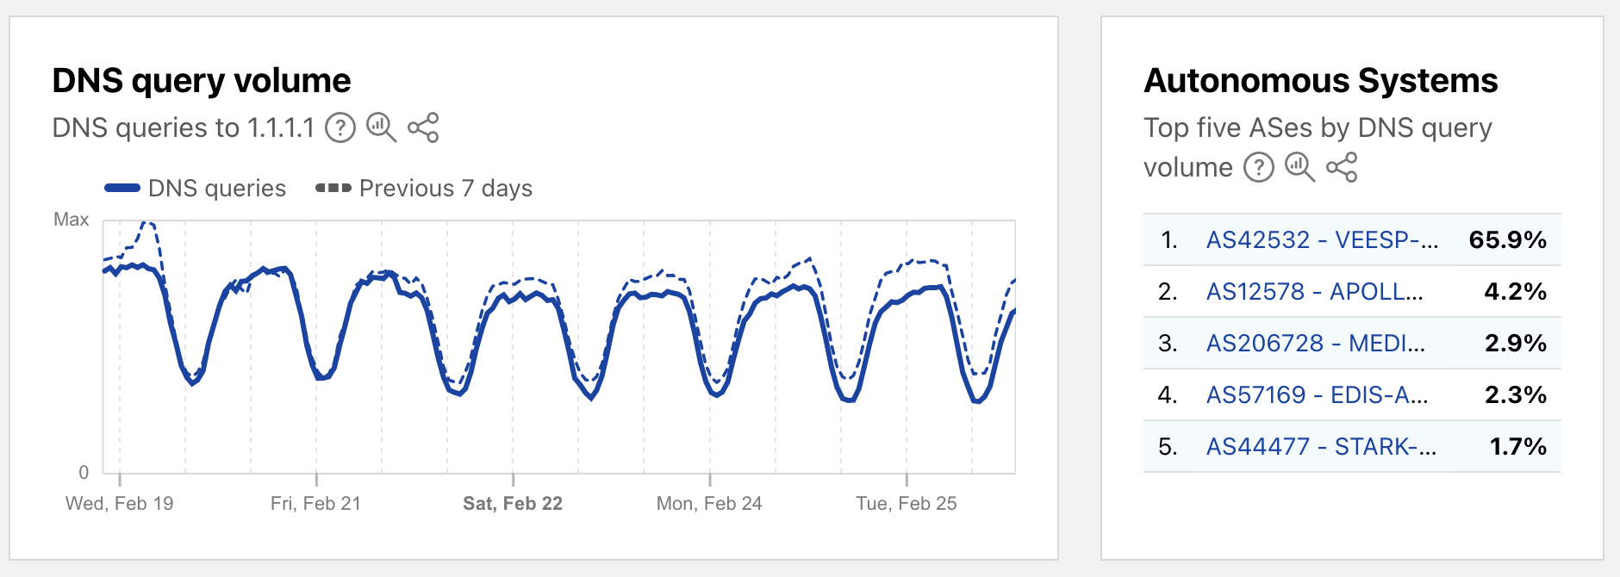Open data explorer magnifier for DNS query volume

point(381,127)
